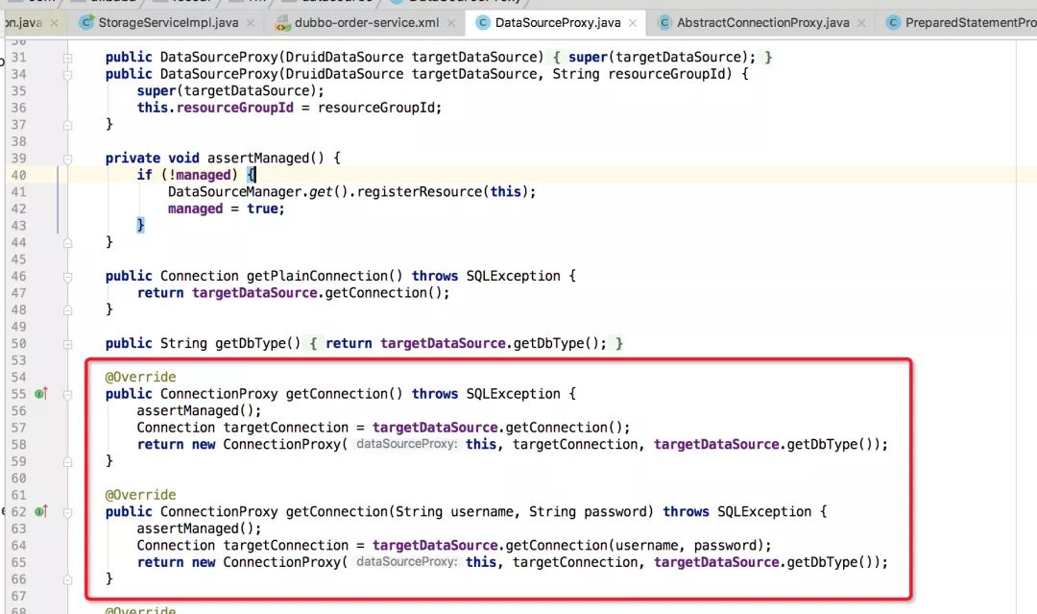This screenshot has height=614, width=1037.
Task: Close the partially hidden on.java tab
Action: point(54,23)
